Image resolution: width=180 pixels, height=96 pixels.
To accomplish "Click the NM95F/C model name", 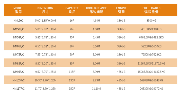I will point(19,72).
